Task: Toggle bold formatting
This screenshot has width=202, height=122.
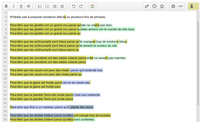Action: (6, 6)
